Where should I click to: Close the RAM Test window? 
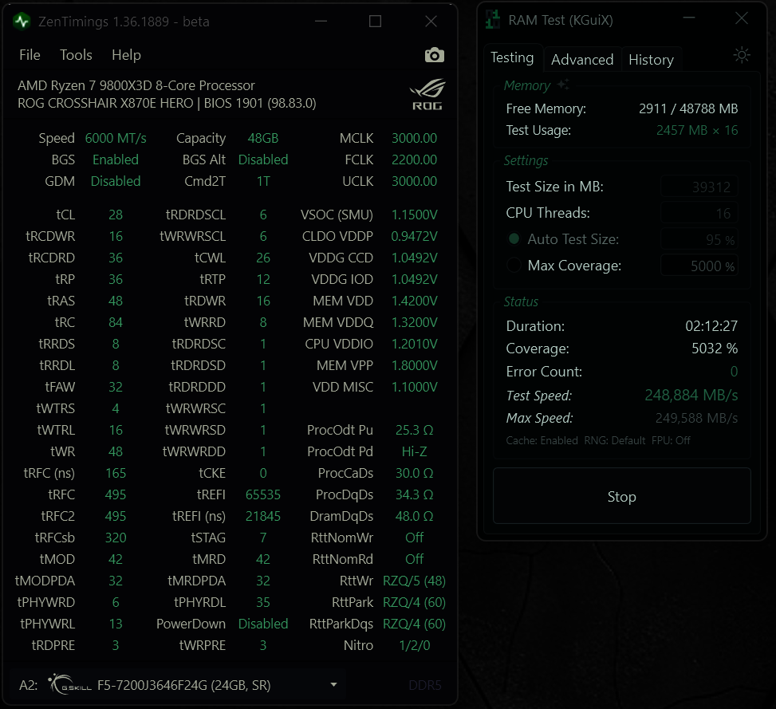pos(742,18)
